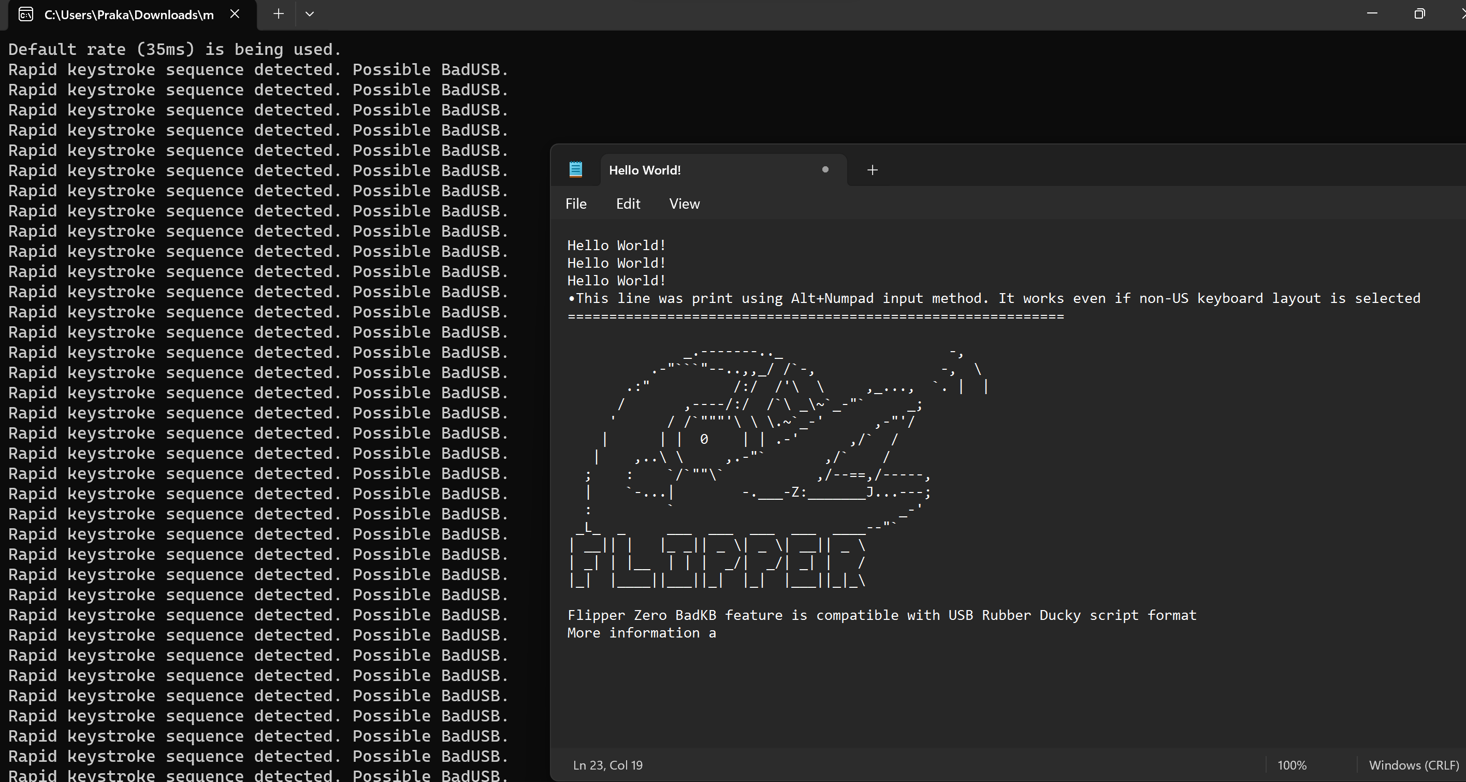Click the command prompt icon in terminal tab
1466x782 pixels.
25,14
